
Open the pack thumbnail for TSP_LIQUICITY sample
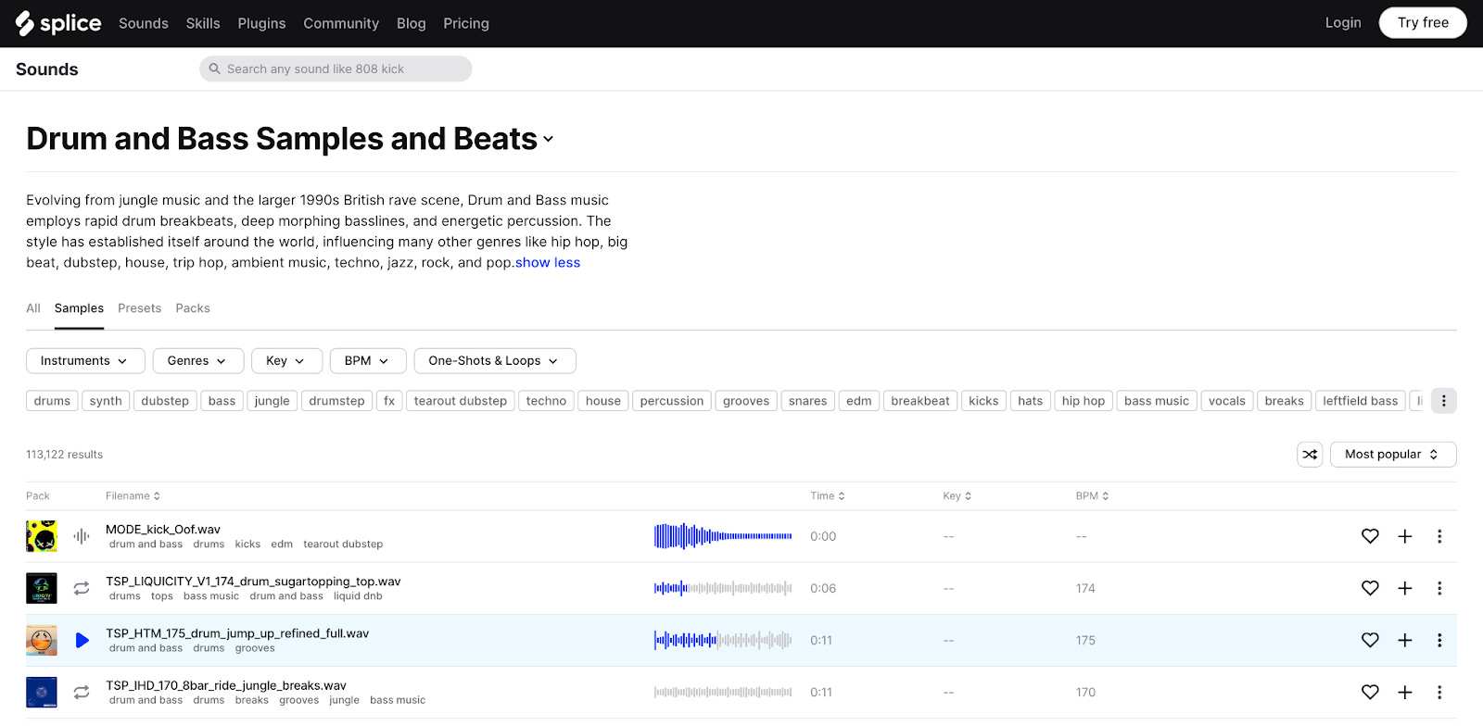pos(42,588)
